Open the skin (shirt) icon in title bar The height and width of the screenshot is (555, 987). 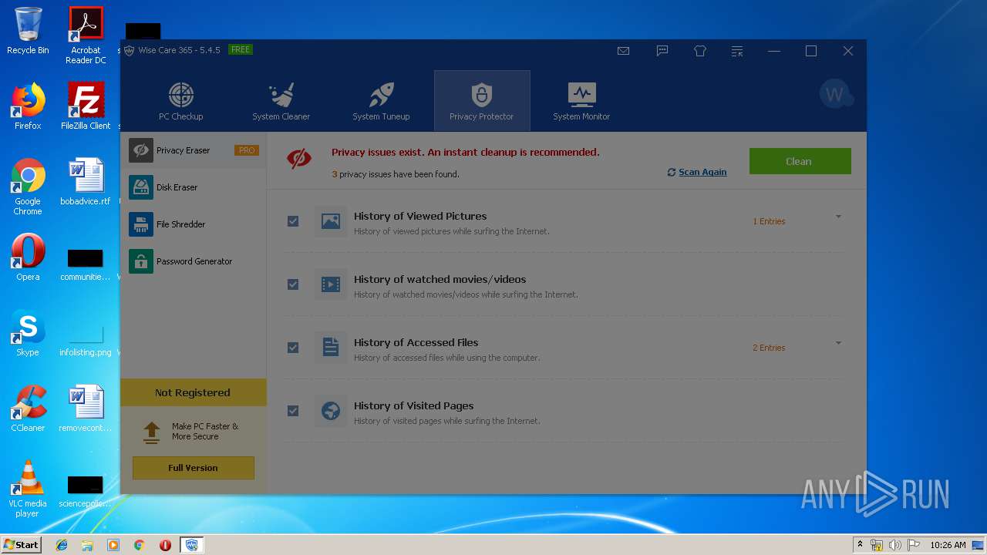click(x=700, y=51)
